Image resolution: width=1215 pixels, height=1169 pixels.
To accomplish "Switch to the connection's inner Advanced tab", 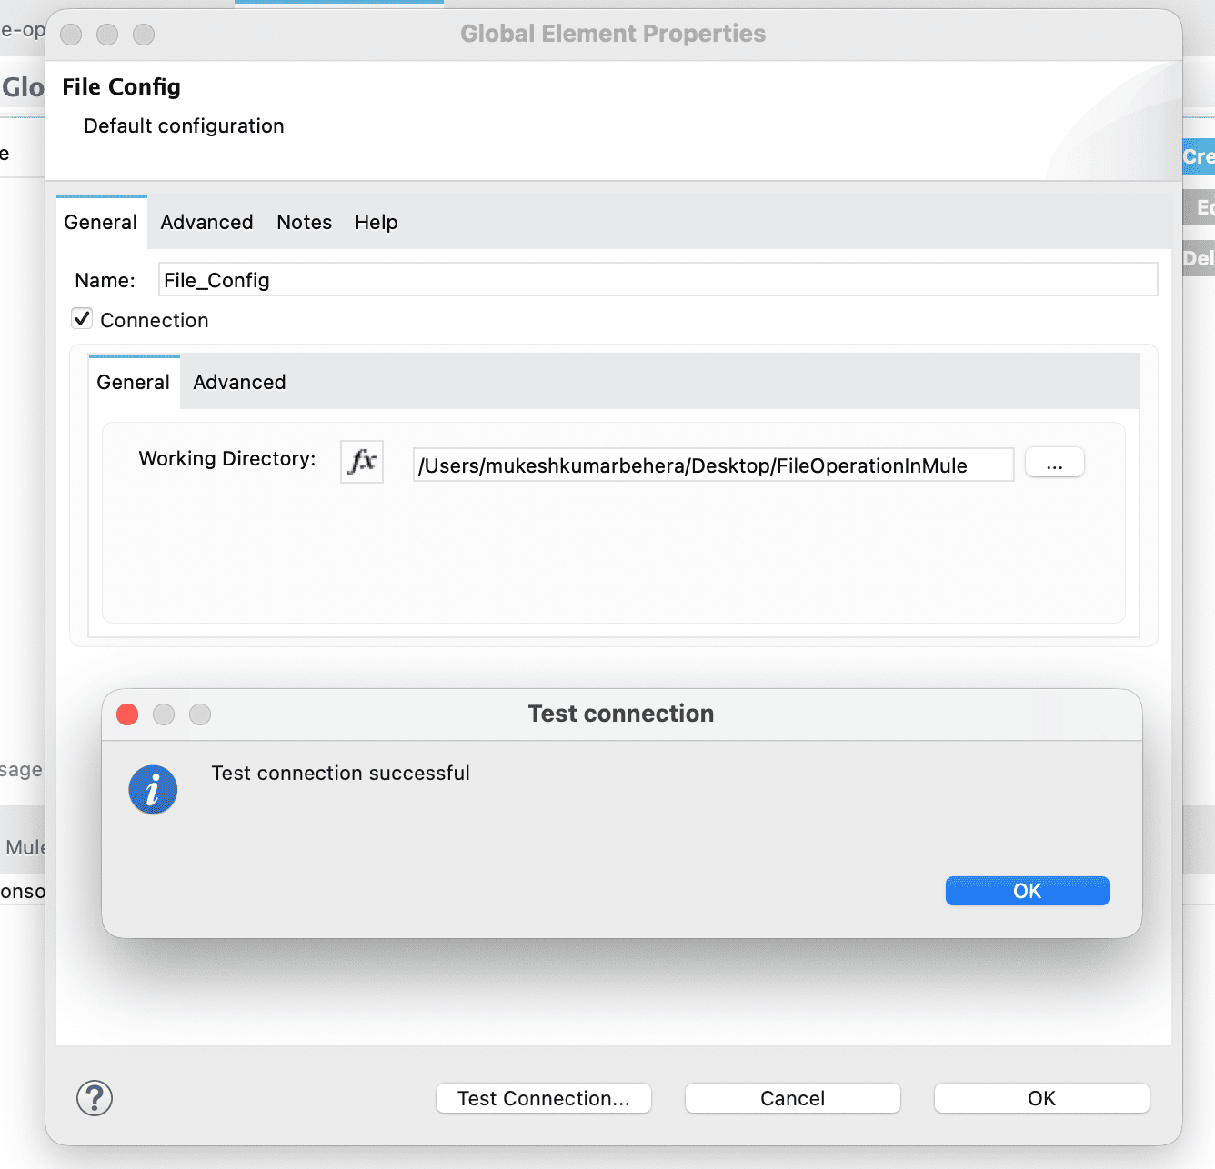I will tap(239, 383).
